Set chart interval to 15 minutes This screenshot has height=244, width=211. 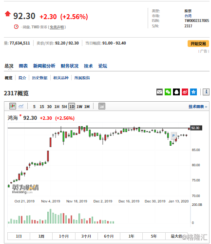point(42,107)
